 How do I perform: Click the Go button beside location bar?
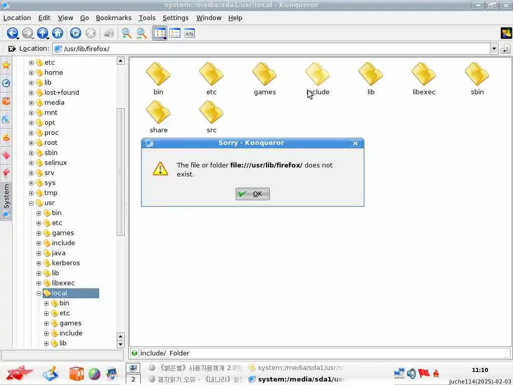[x=505, y=49]
